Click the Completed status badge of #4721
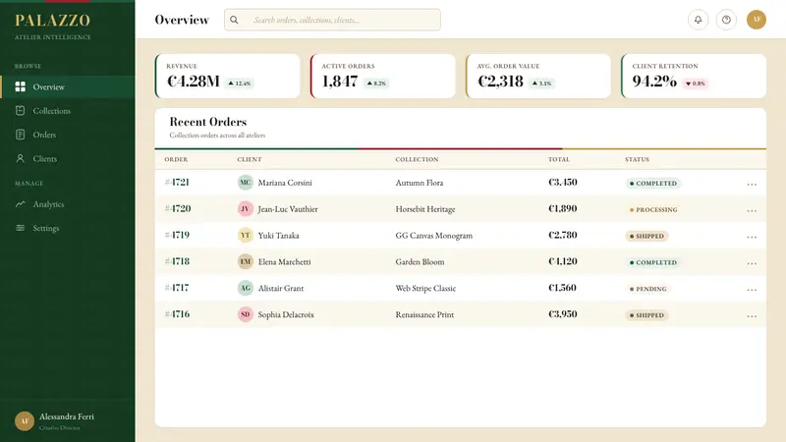Screen dimensions: 786x442 pyautogui.click(x=653, y=183)
